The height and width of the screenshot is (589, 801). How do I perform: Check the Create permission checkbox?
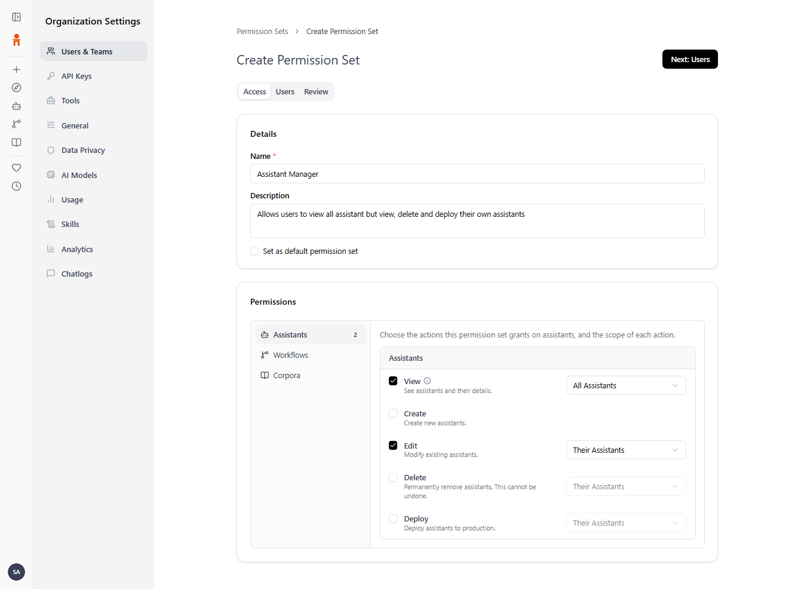coord(393,413)
